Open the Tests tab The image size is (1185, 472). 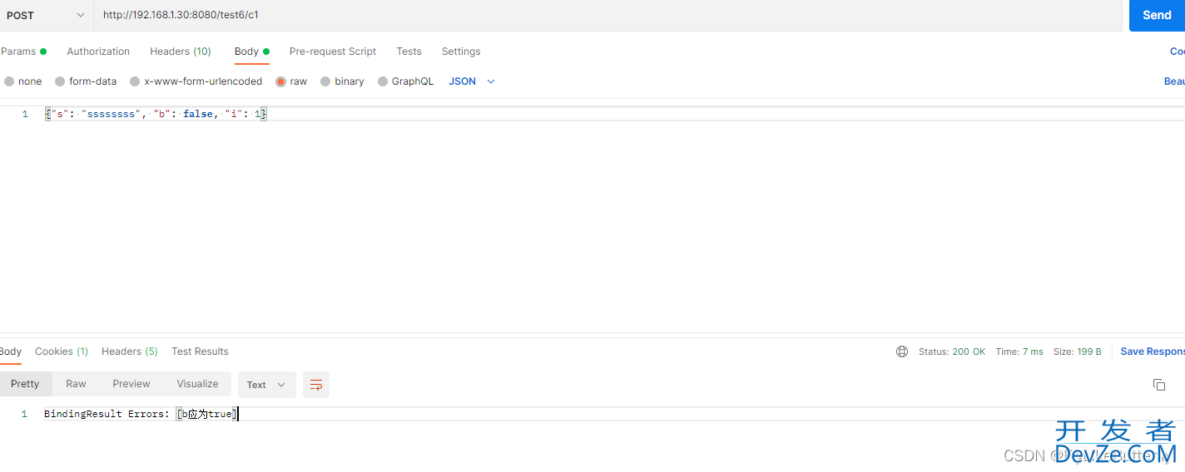tap(409, 52)
